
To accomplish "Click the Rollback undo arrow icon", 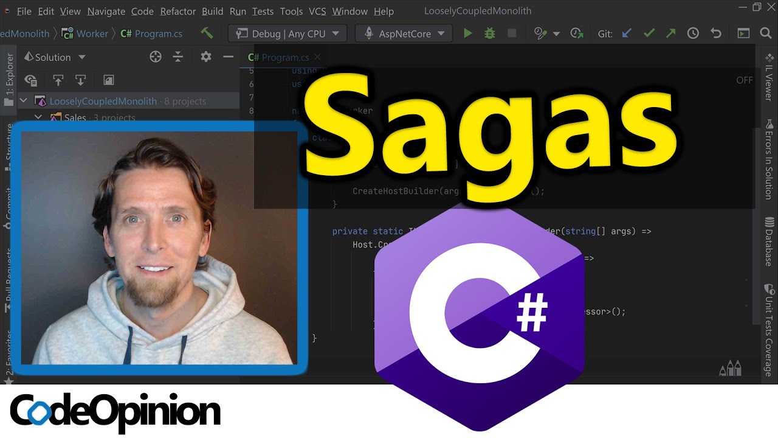I will point(716,33).
